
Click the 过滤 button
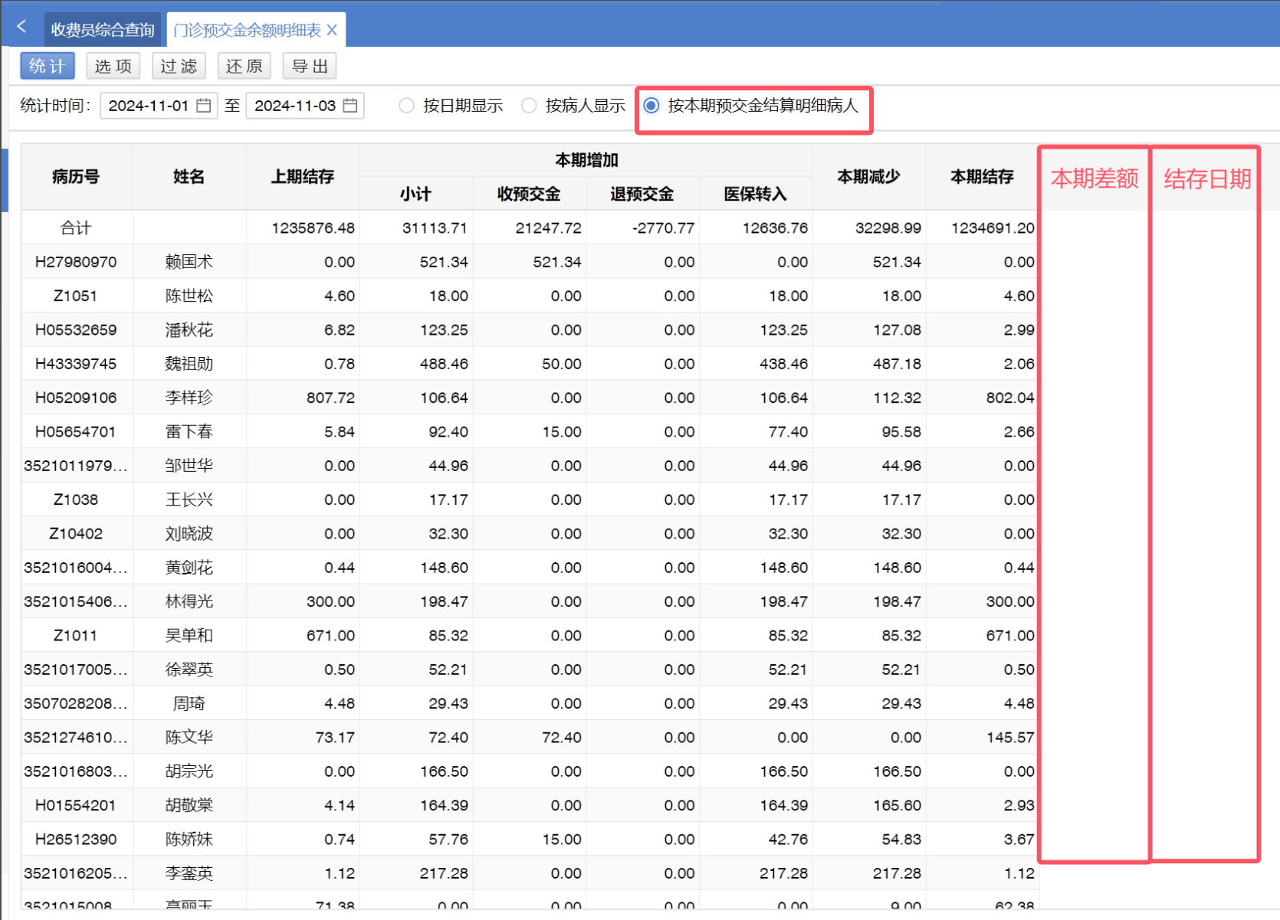tap(179, 66)
